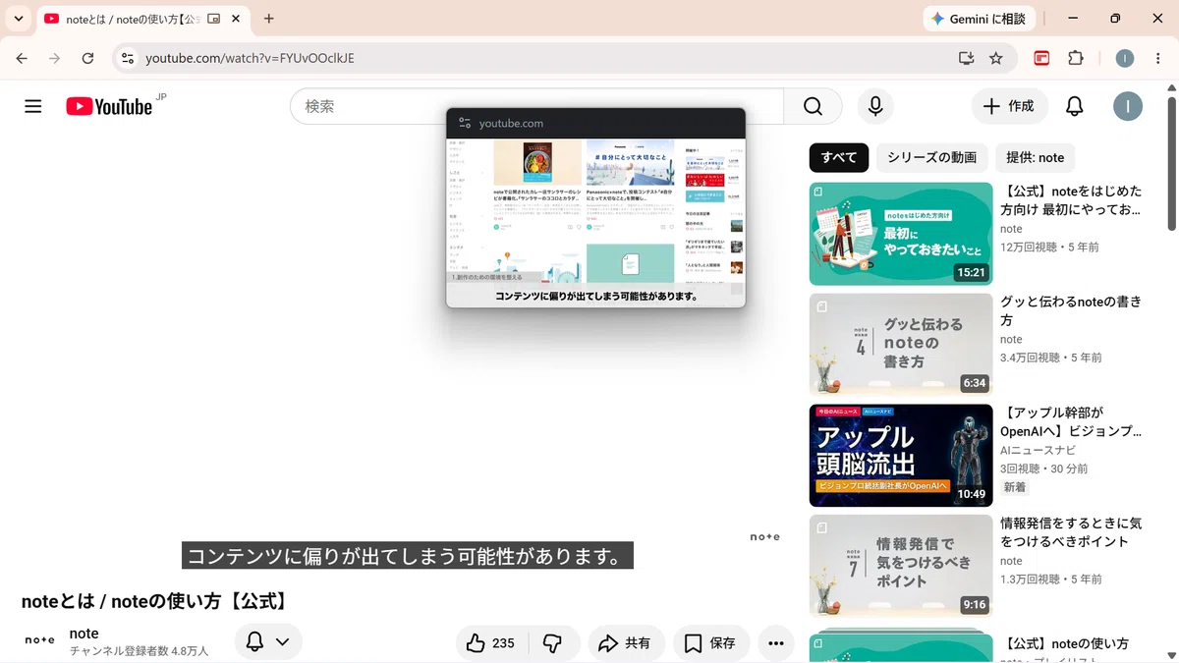Open a new browser tab

point(269,19)
